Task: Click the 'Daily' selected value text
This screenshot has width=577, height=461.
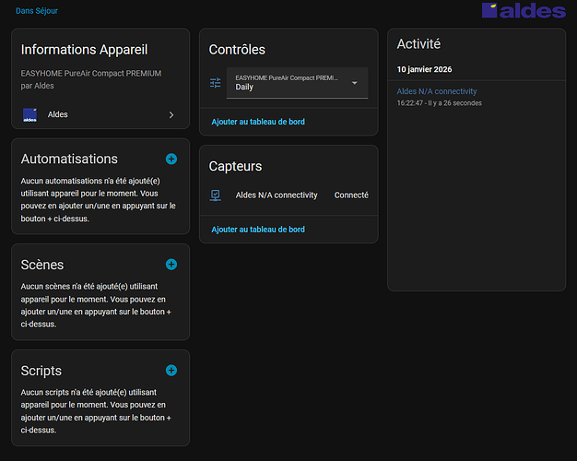Action: click(244, 88)
